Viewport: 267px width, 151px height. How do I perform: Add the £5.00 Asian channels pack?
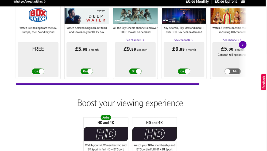pos(233,71)
